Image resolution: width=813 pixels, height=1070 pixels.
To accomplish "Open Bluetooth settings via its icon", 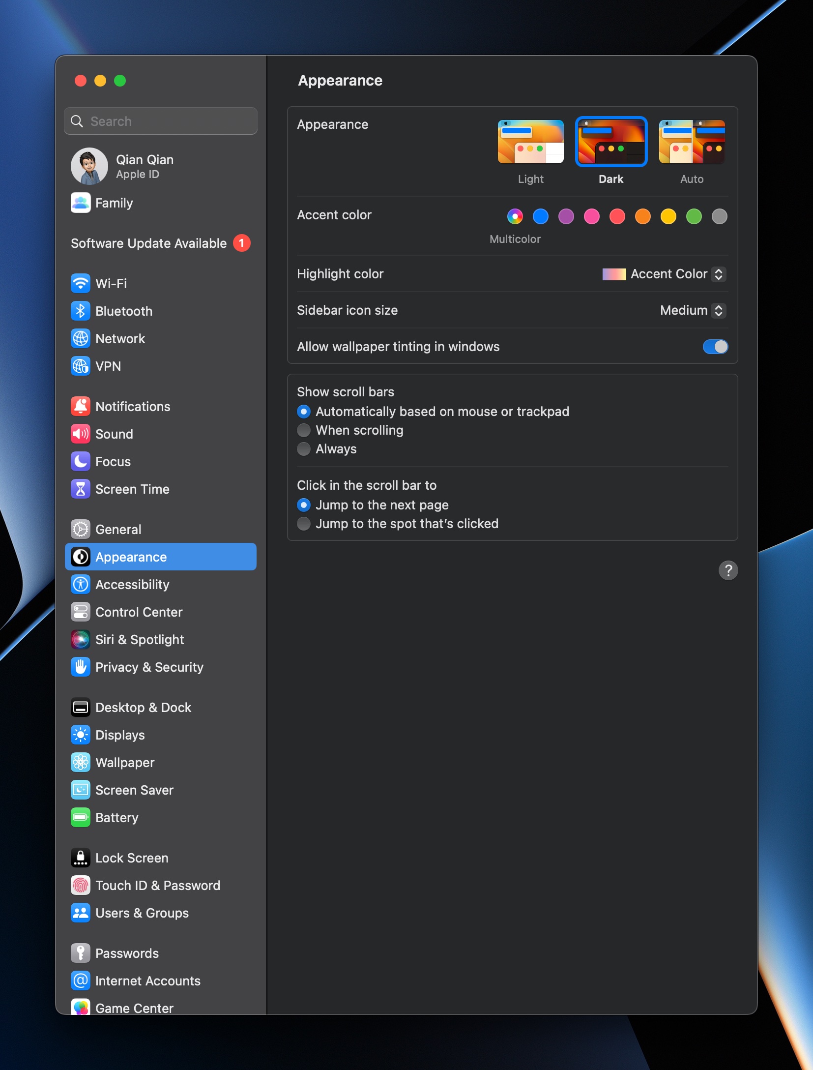I will click(x=80, y=311).
